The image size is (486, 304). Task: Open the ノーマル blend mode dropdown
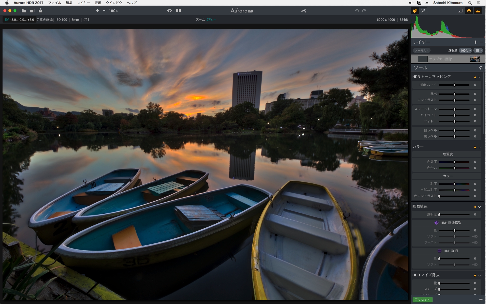click(x=422, y=50)
